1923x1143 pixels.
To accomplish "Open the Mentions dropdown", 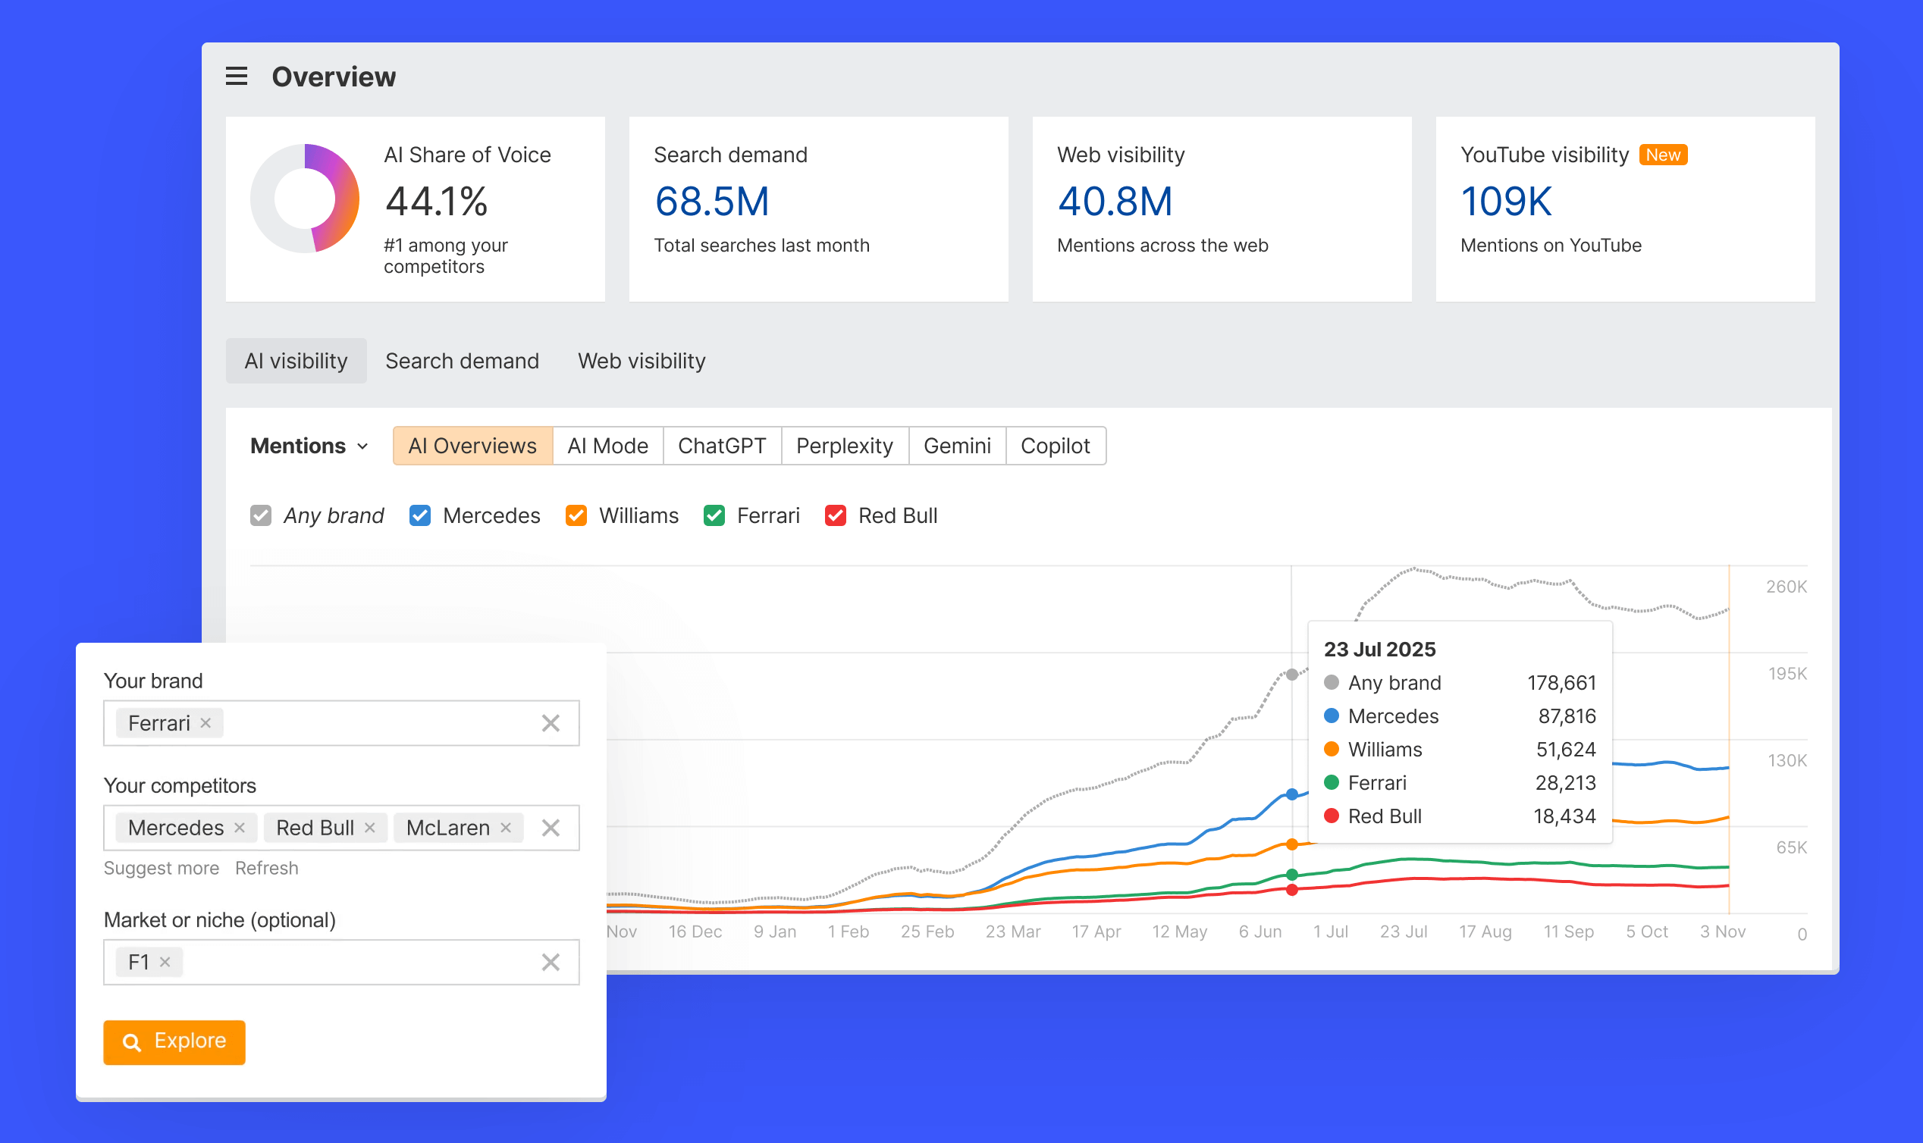I will tap(308, 445).
